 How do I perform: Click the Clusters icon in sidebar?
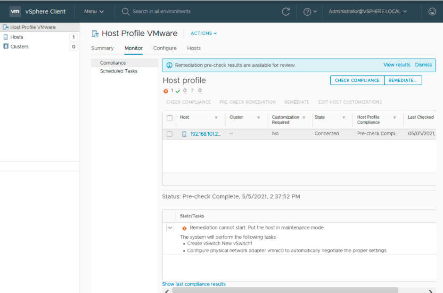coord(6,46)
